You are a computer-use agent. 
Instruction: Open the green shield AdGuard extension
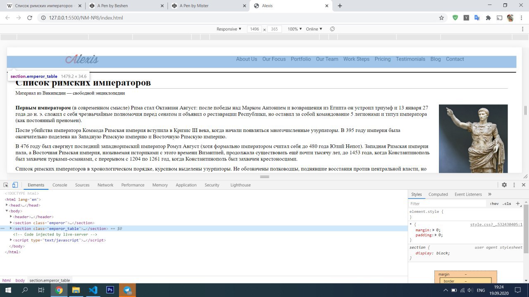455,18
